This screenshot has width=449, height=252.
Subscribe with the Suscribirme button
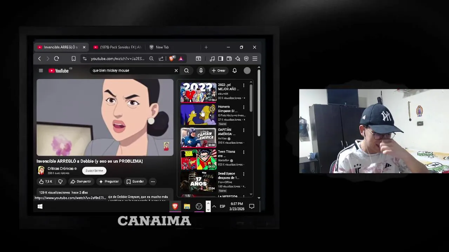click(94, 171)
